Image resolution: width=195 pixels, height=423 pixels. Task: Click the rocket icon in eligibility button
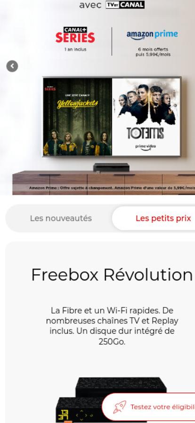pos(120,407)
